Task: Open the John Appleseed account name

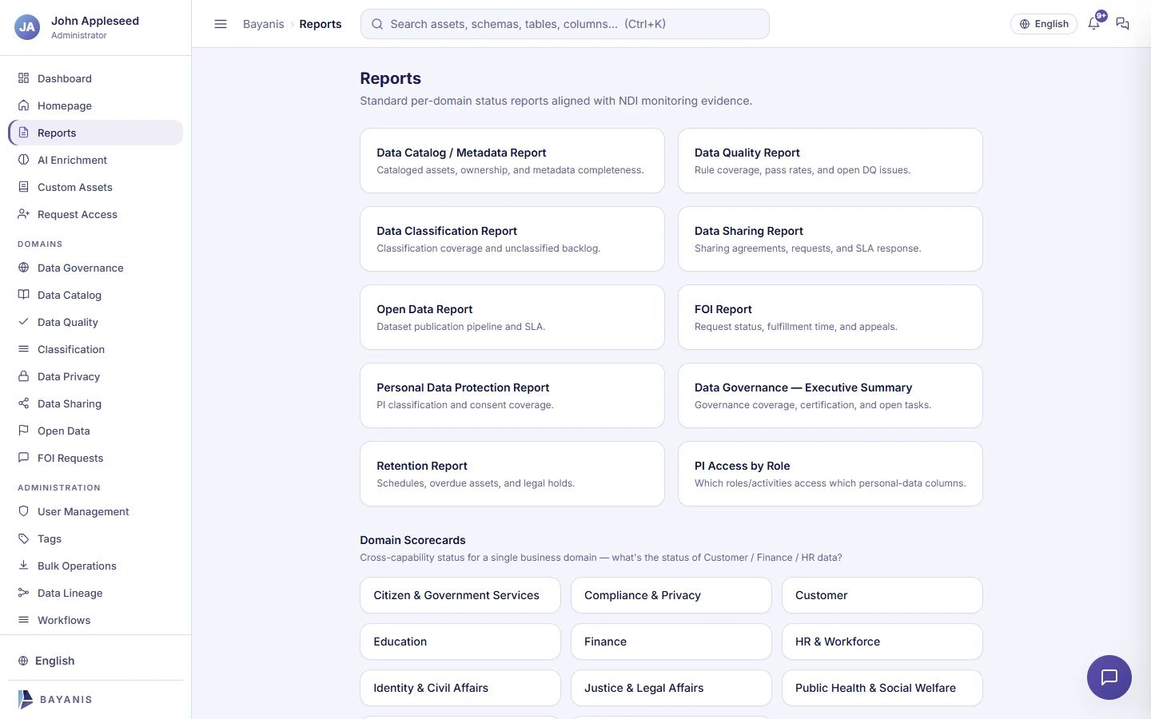Action: [x=95, y=21]
